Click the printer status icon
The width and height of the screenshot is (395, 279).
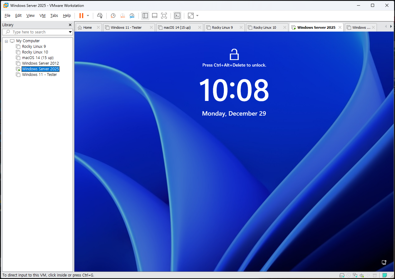[375, 275]
